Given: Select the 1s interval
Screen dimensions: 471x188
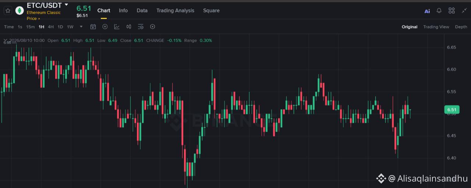Looking at the screenshot, I should point(20,27).
